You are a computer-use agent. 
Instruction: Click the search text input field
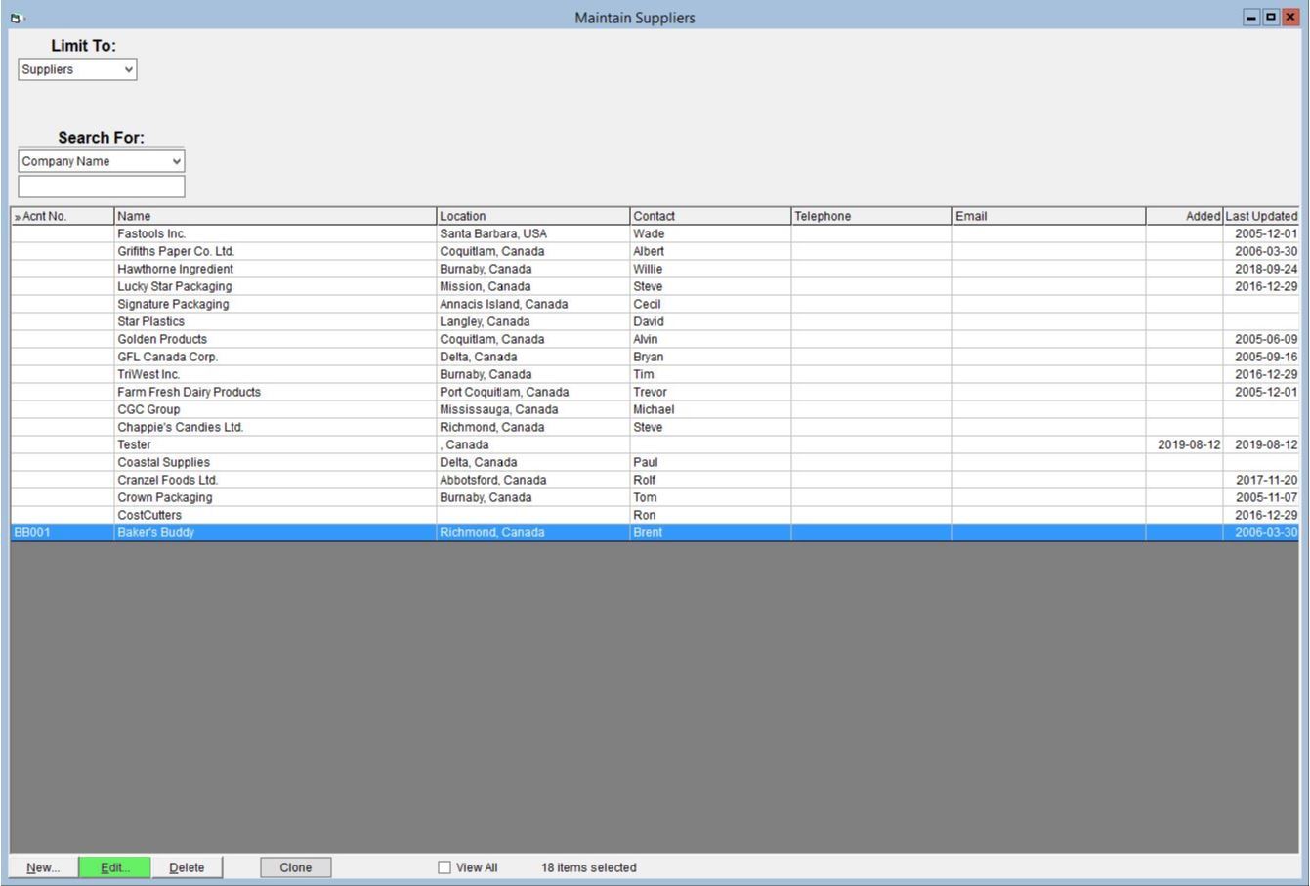point(102,186)
